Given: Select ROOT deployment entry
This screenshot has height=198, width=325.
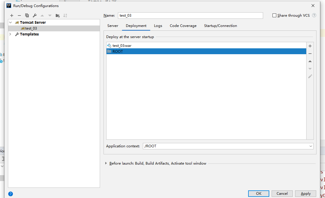Looking at the screenshot, I should tap(206, 51).
